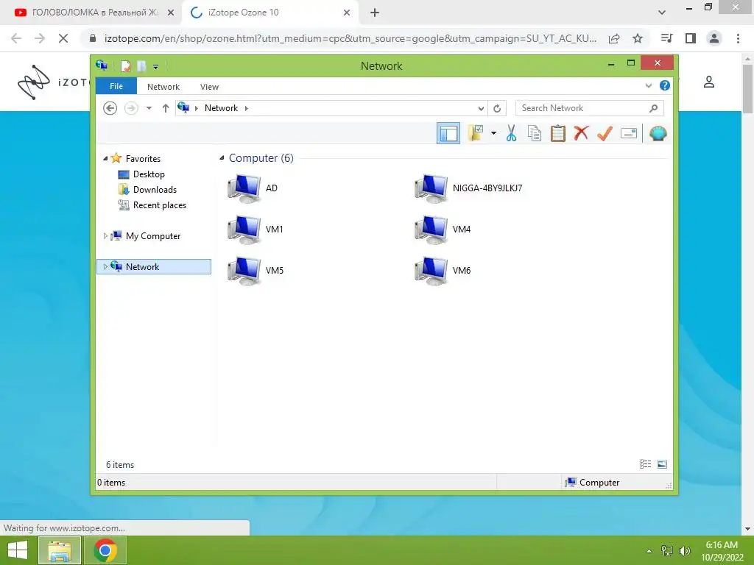Image resolution: width=754 pixels, height=565 pixels.
Task: Select Desktop in Favorites
Action: click(149, 174)
